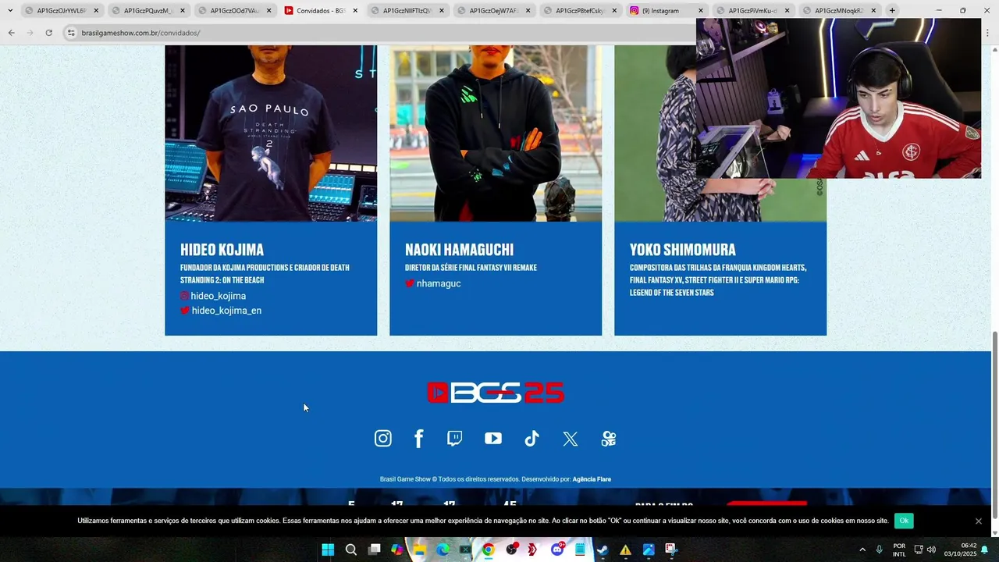Open Discord from the taskbar
The height and width of the screenshot is (562, 999).
point(557,550)
